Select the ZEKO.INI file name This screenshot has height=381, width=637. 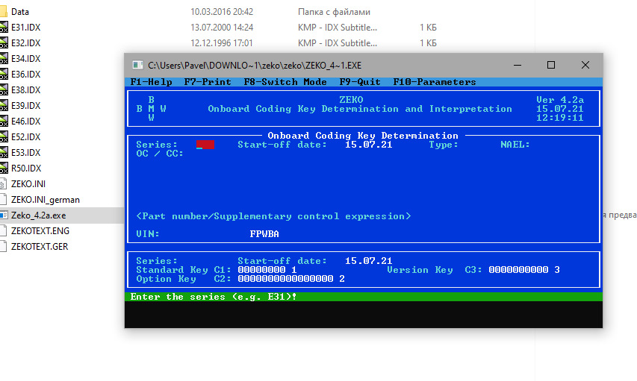point(28,184)
